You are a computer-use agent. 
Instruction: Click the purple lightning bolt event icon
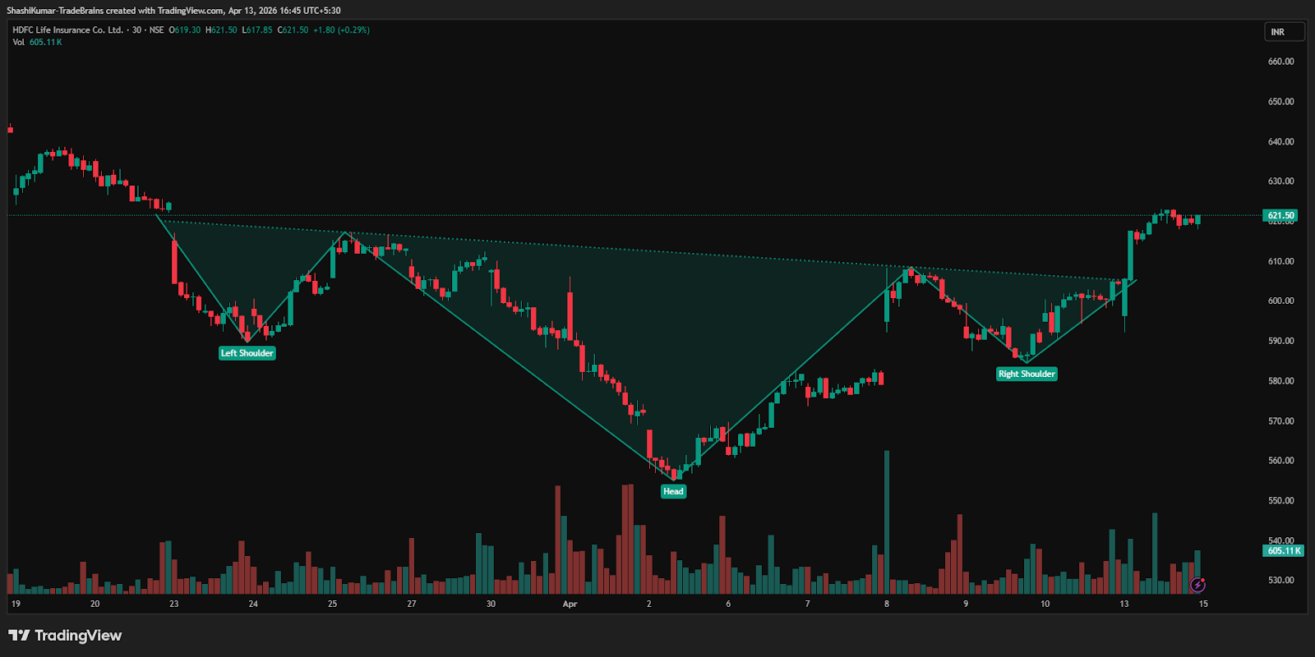point(1197,585)
